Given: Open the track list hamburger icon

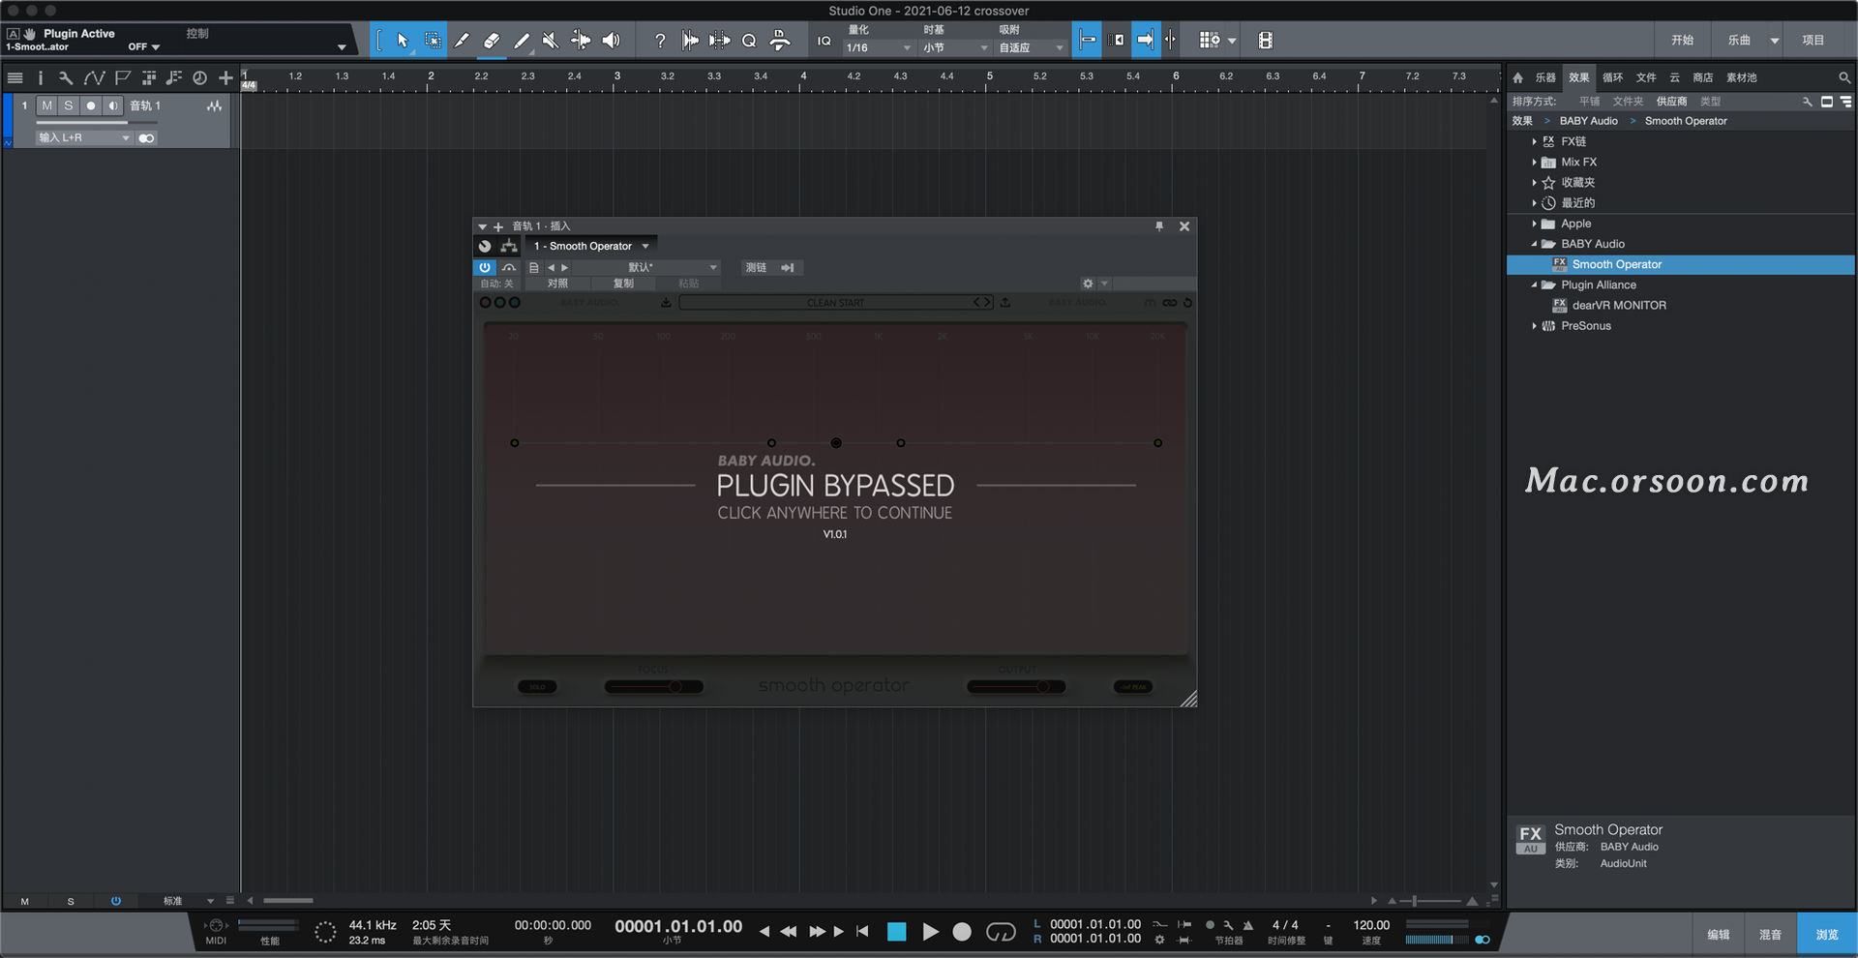Looking at the screenshot, I should tap(15, 77).
